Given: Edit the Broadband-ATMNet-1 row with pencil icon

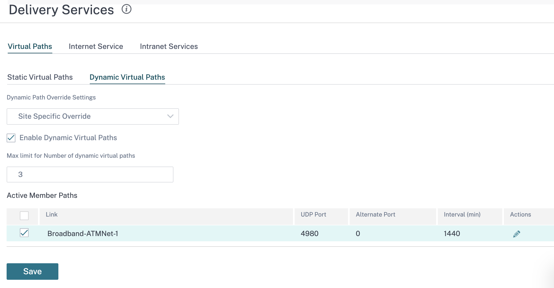Looking at the screenshot, I should (x=517, y=234).
